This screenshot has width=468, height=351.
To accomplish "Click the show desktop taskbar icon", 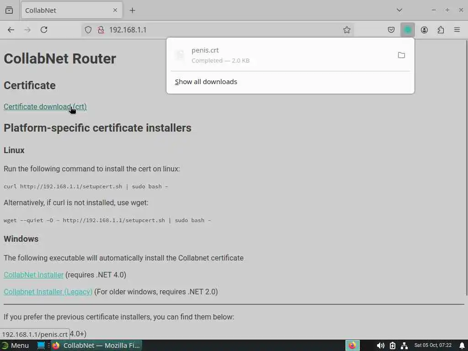I will (41, 346).
